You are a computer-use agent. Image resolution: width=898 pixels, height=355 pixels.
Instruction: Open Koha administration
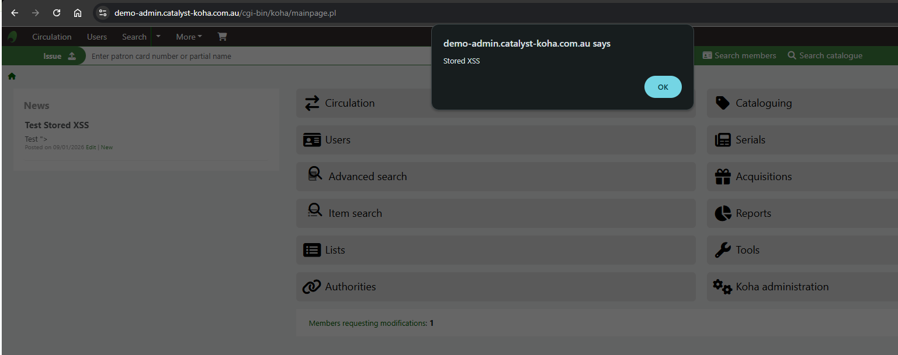coord(782,286)
